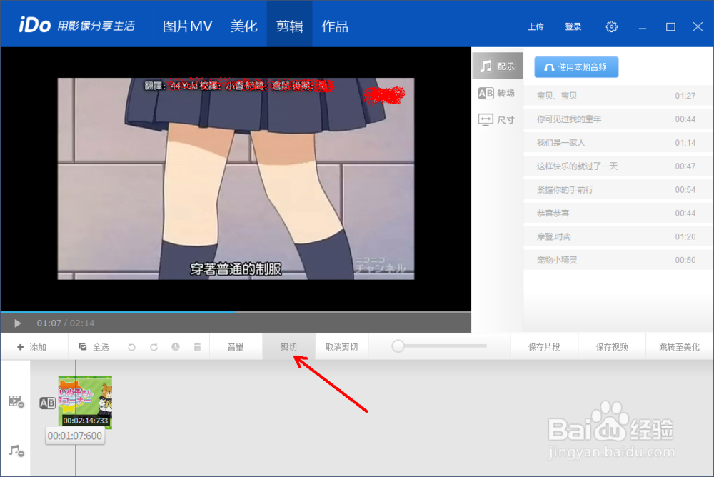Open the 配乐 music panel
The height and width of the screenshot is (477, 714).
click(x=497, y=65)
